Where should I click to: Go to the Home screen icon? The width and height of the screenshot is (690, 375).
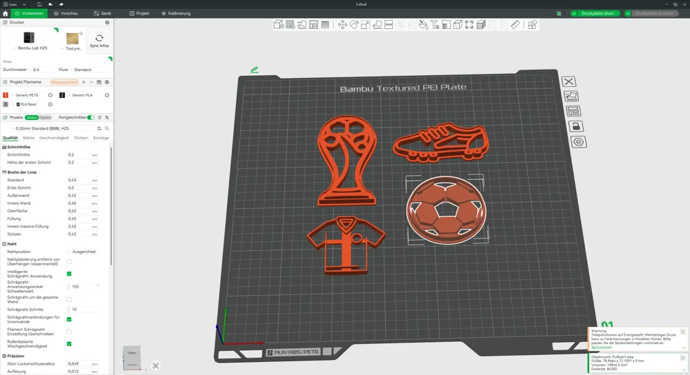coord(6,14)
